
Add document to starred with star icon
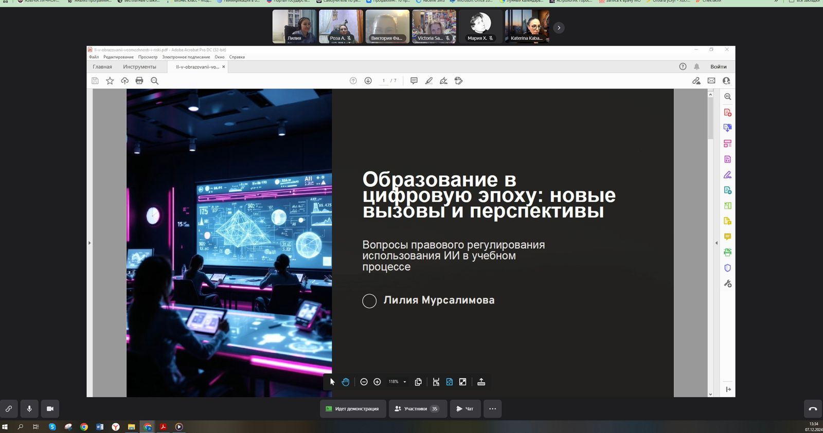pos(110,81)
